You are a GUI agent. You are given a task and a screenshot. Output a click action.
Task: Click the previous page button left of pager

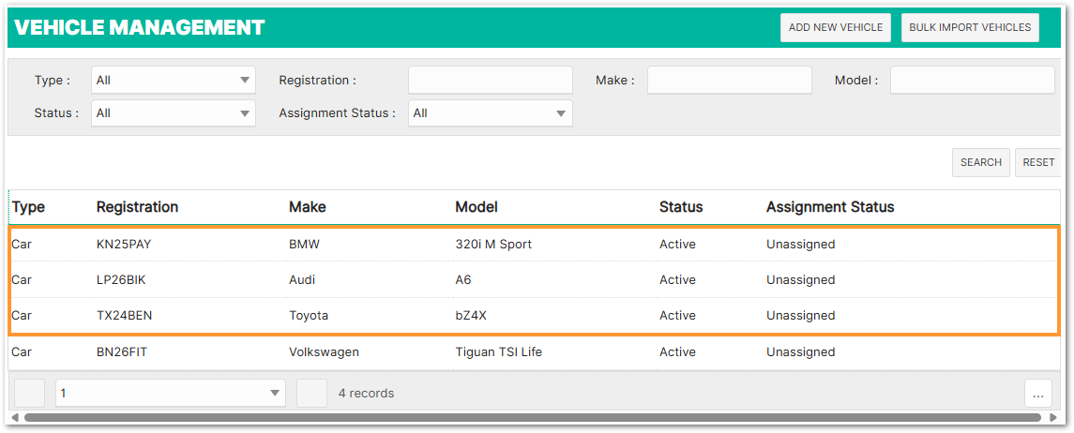pyautogui.click(x=29, y=394)
